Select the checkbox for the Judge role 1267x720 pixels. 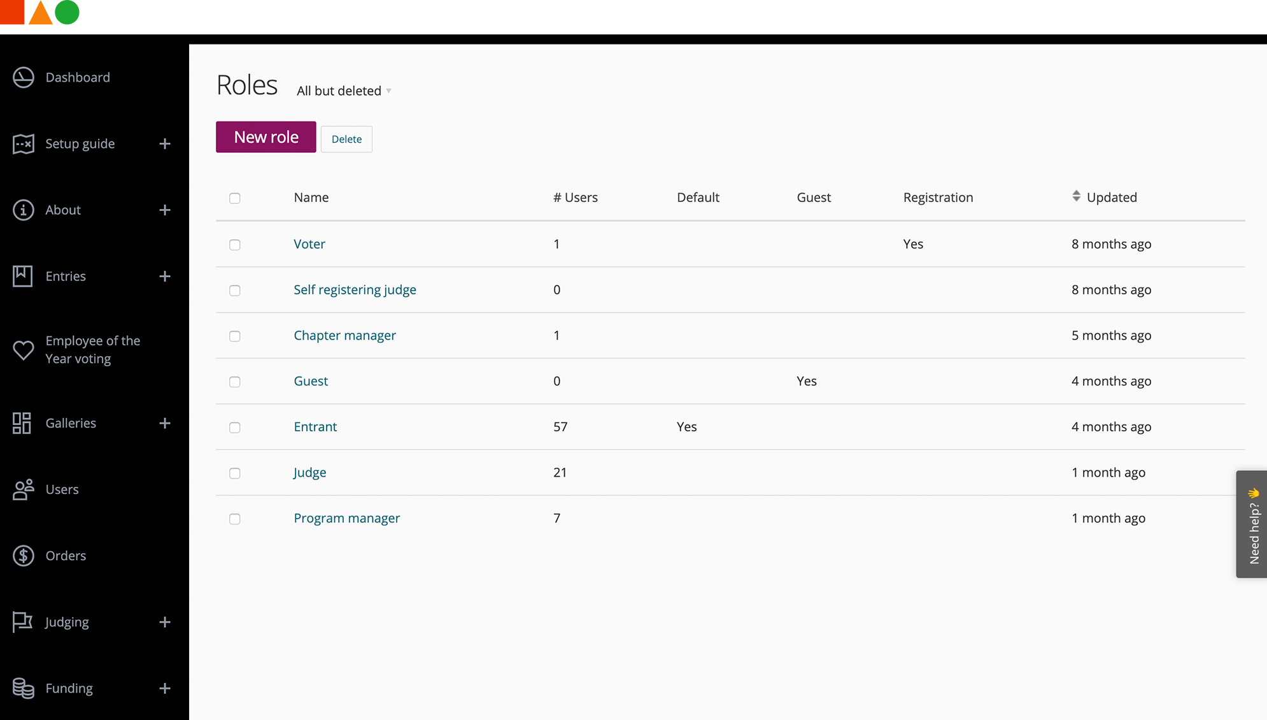tap(234, 473)
